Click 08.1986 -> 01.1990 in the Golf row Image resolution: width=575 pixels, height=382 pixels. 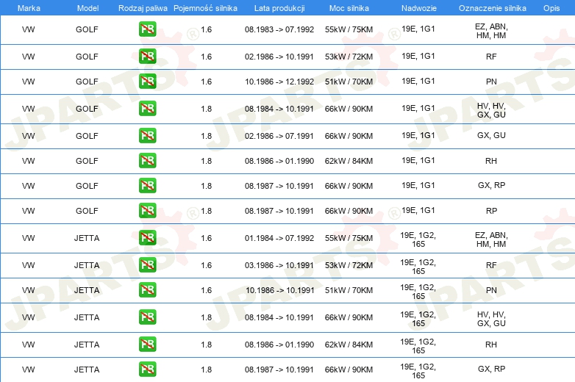(x=279, y=161)
